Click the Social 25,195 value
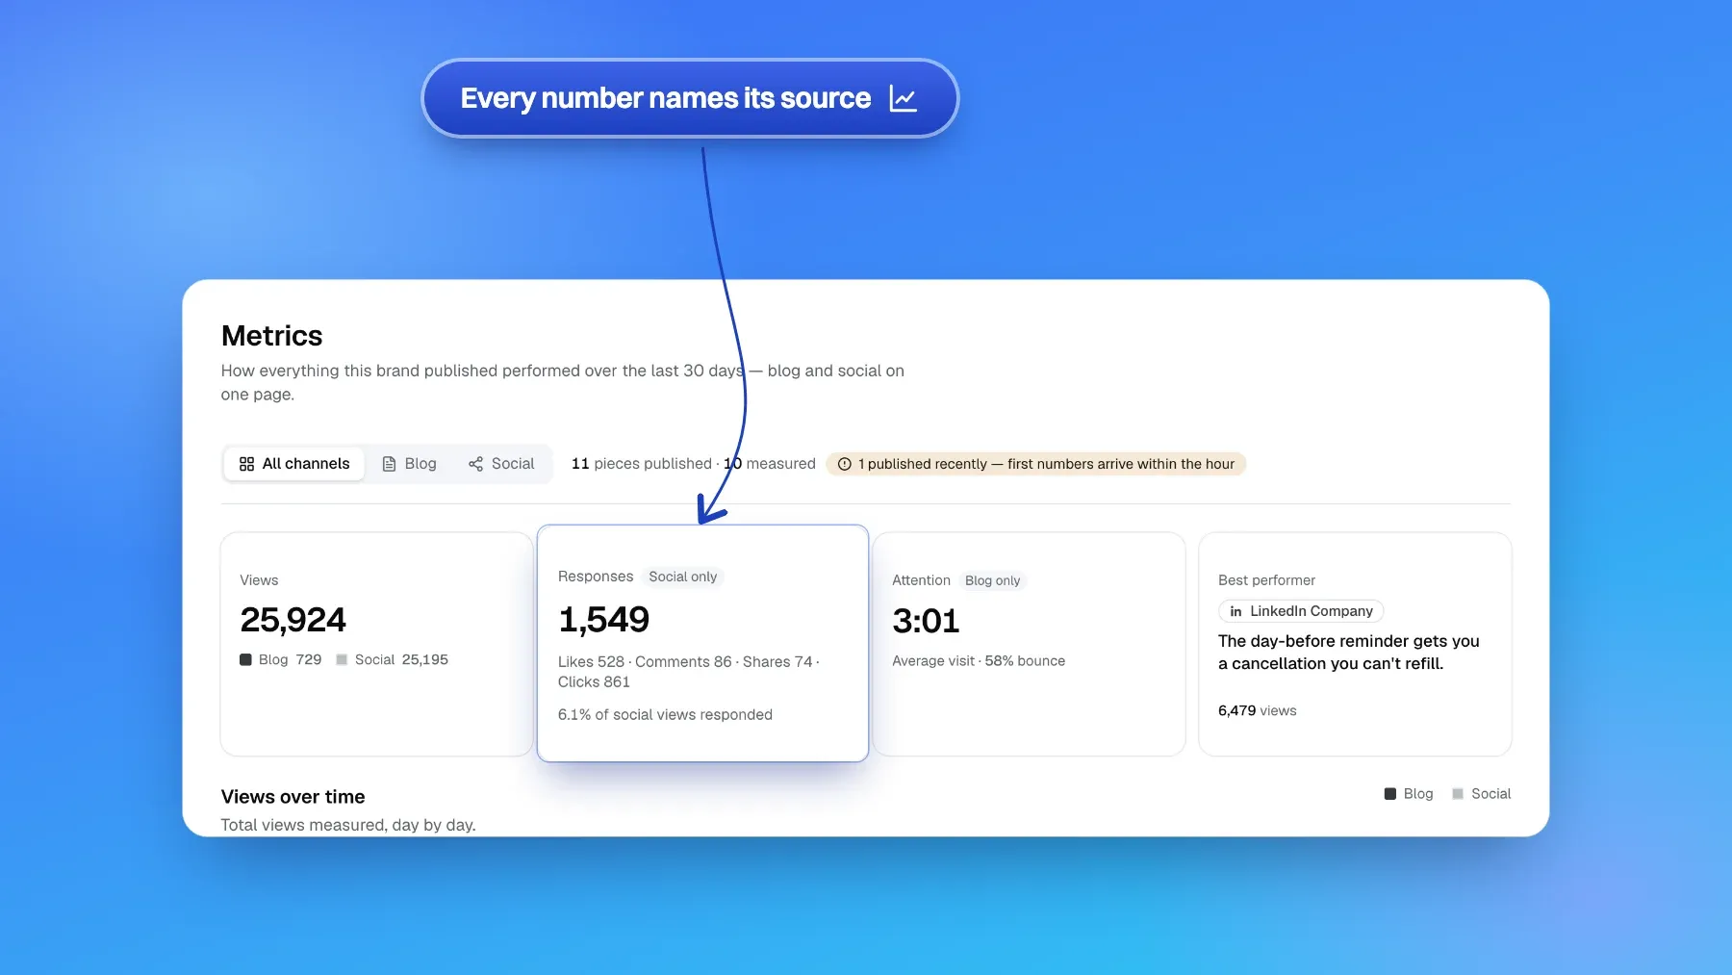Screen dimensions: 1732x975 tap(401, 659)
